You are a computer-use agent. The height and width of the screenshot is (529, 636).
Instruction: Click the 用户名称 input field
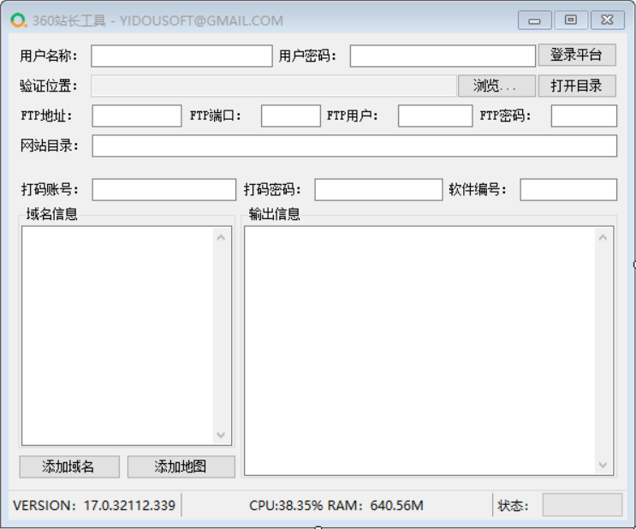click(x=181, y=56)
